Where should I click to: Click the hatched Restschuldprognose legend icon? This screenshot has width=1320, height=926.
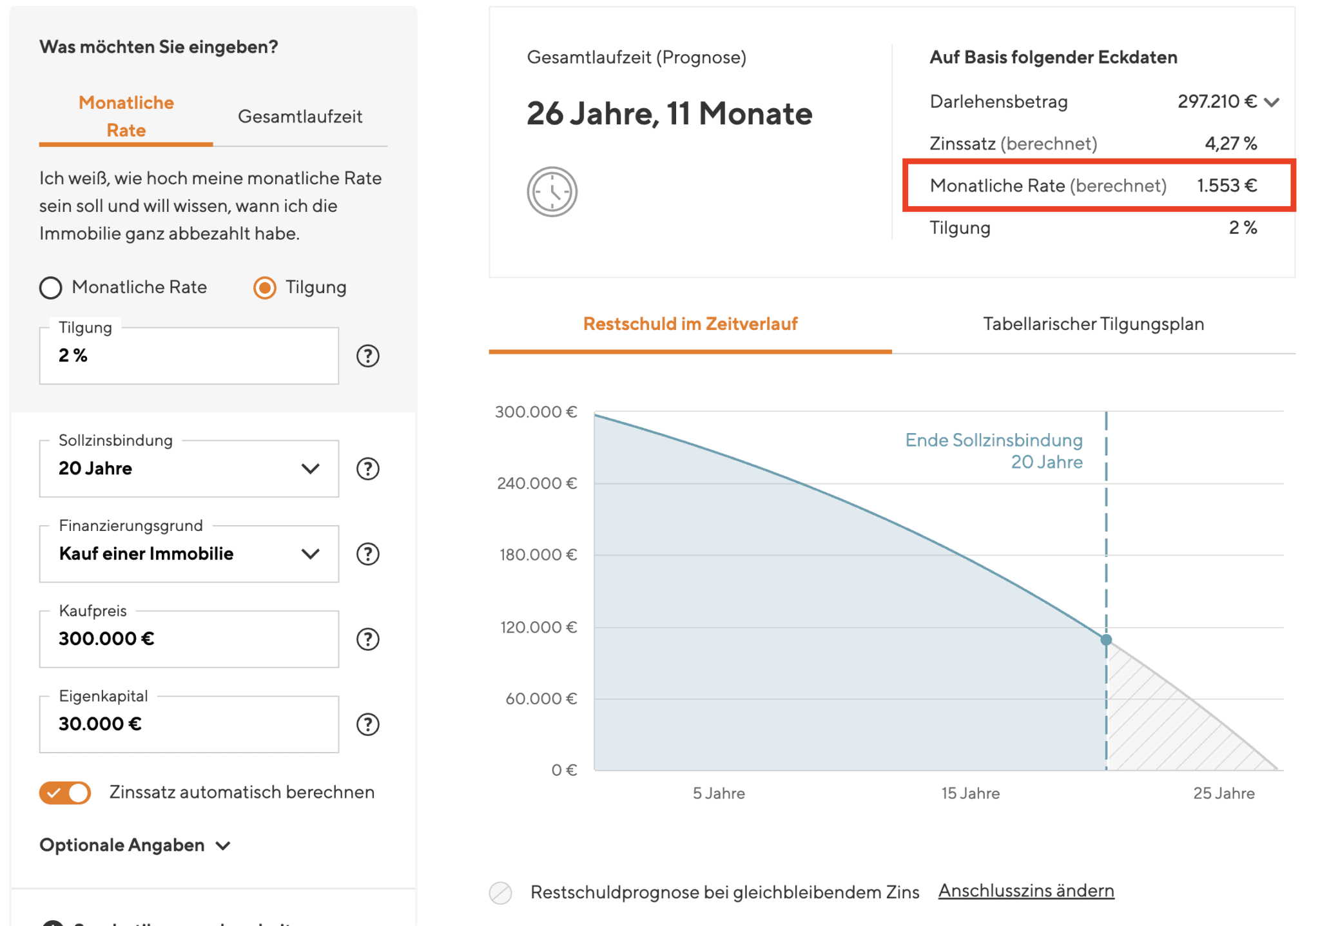[x=500, y=892]
